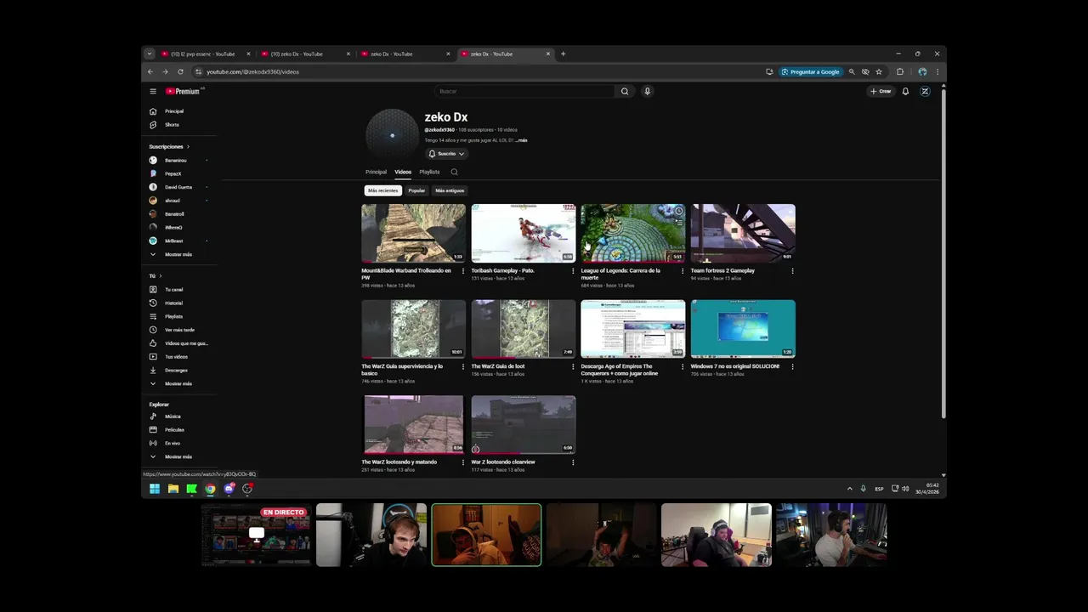1088x612 pixels.
Task: Click Preguntar a Google button
Action: click(811, 72)
